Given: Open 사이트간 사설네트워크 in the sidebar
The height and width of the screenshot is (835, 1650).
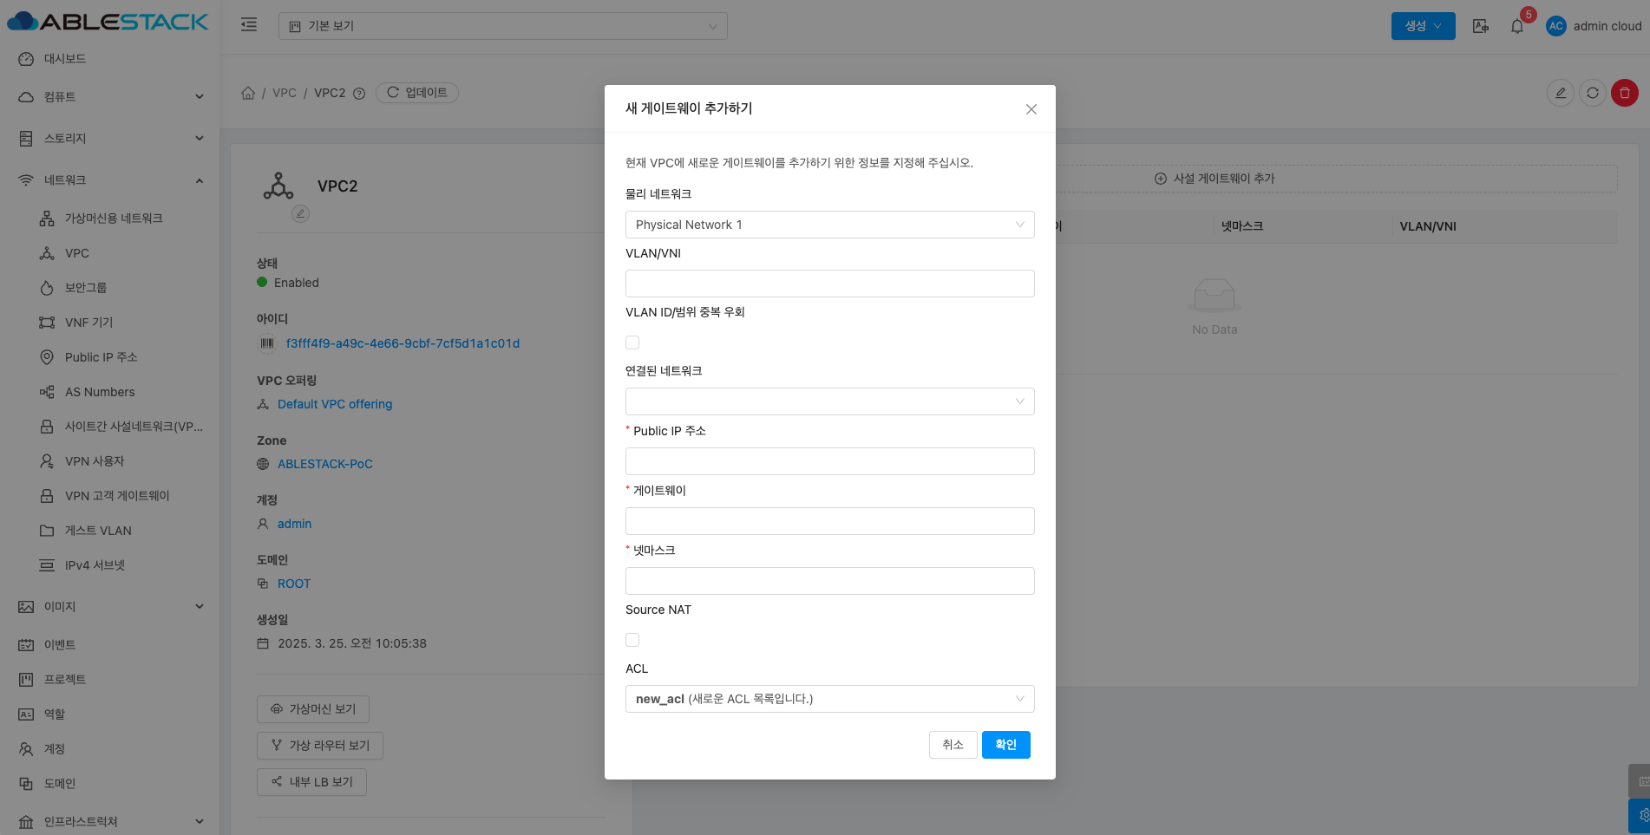Looking at the screenshot, I should (110, 427).
